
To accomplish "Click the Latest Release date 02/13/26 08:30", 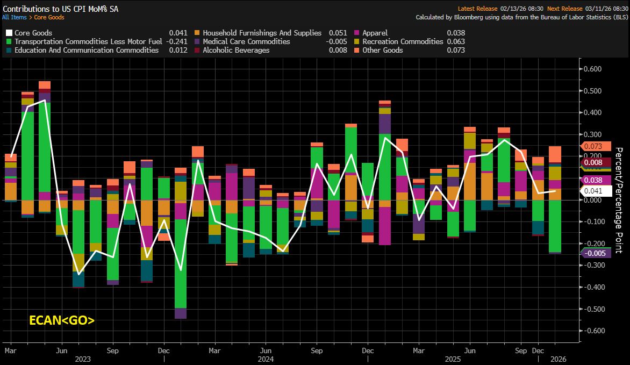I will tap(522, 9).
